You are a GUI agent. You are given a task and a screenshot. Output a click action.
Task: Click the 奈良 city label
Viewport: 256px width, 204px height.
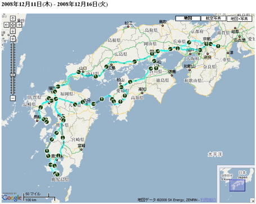coord(208,57)
